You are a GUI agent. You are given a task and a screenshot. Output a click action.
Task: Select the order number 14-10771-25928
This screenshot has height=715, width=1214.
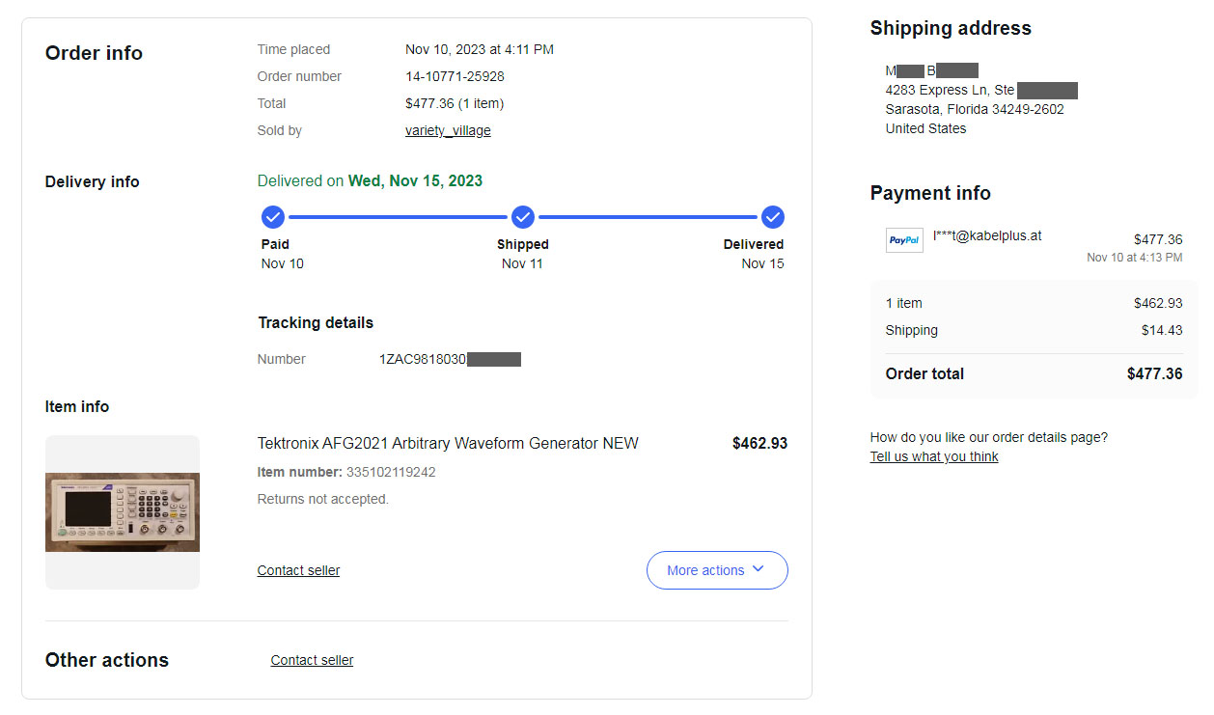[x=455, y=76]
